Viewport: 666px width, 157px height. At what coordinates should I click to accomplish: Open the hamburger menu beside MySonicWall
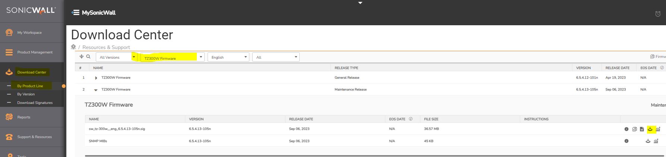pos(75,13)
